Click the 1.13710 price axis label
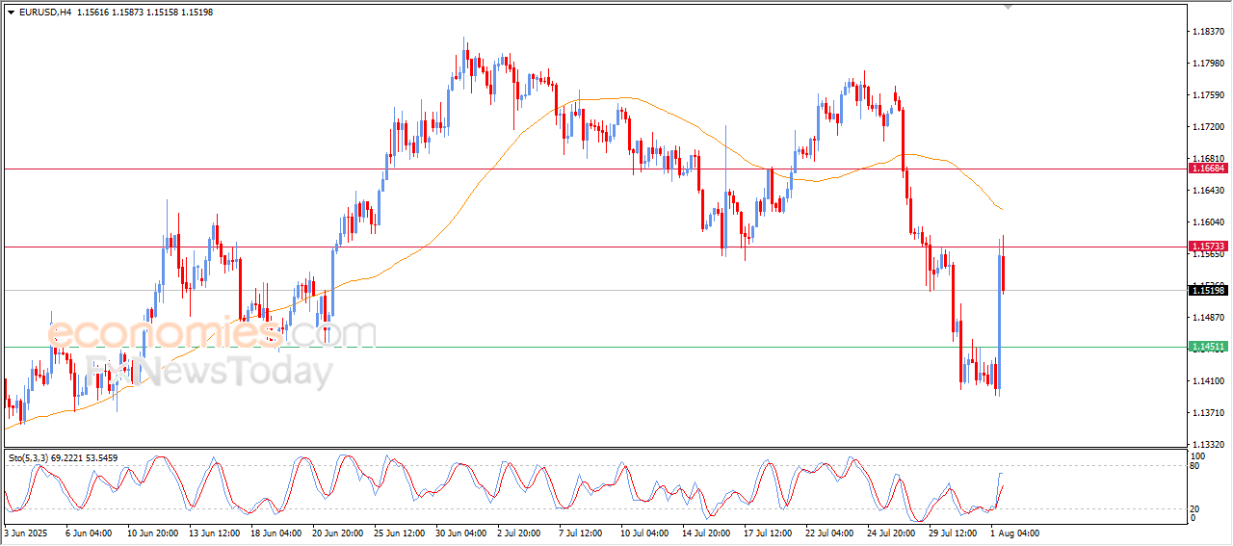The height and width of the screenshot is (546, 1233). pyautogui.click(x=1207, y=413)
